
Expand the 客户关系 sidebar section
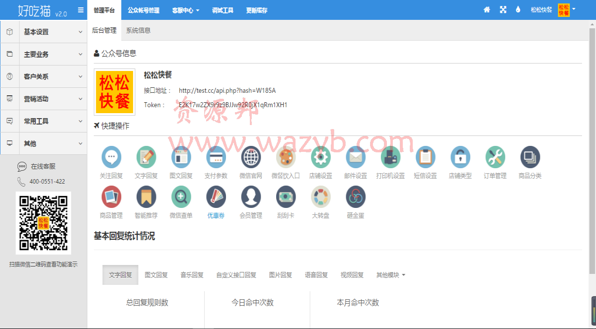[44, 76]
